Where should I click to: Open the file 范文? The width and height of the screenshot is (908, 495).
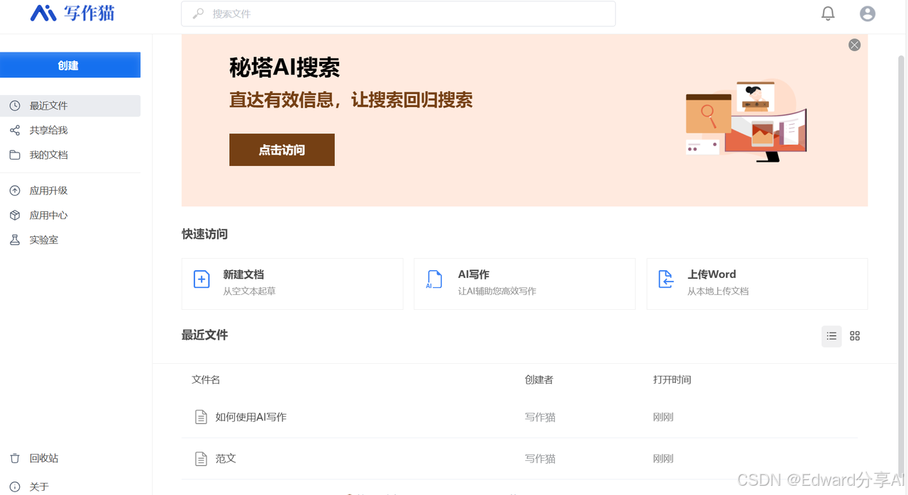[226, 459]
